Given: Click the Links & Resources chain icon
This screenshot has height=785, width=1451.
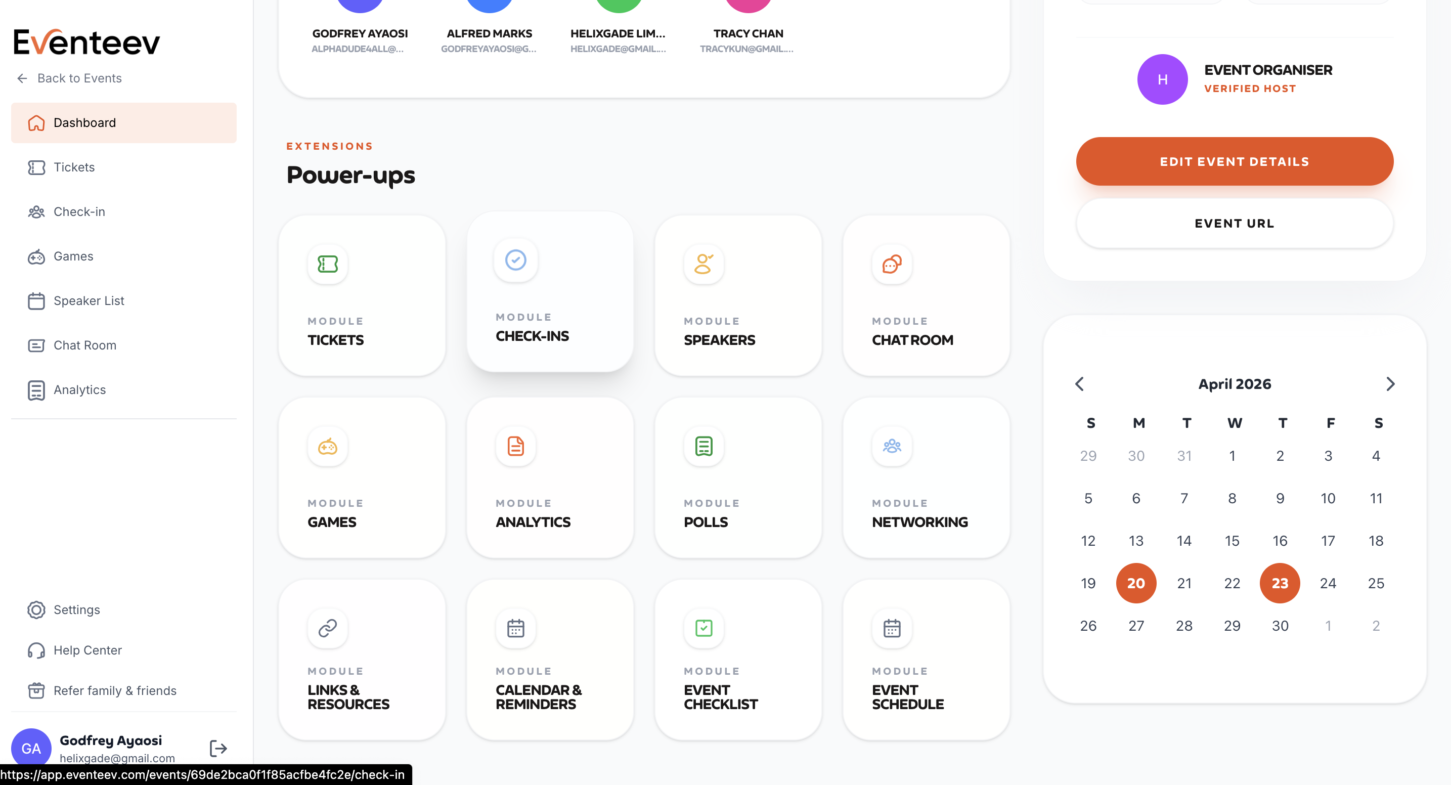Looking at the screenshot, I should tap(327, 628).
